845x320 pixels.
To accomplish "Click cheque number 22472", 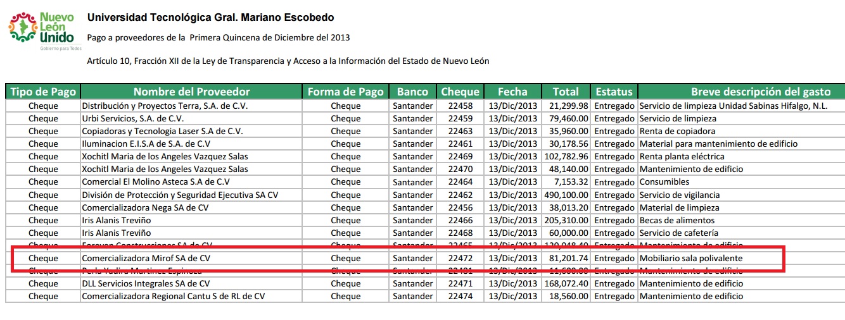I will 461,258.
